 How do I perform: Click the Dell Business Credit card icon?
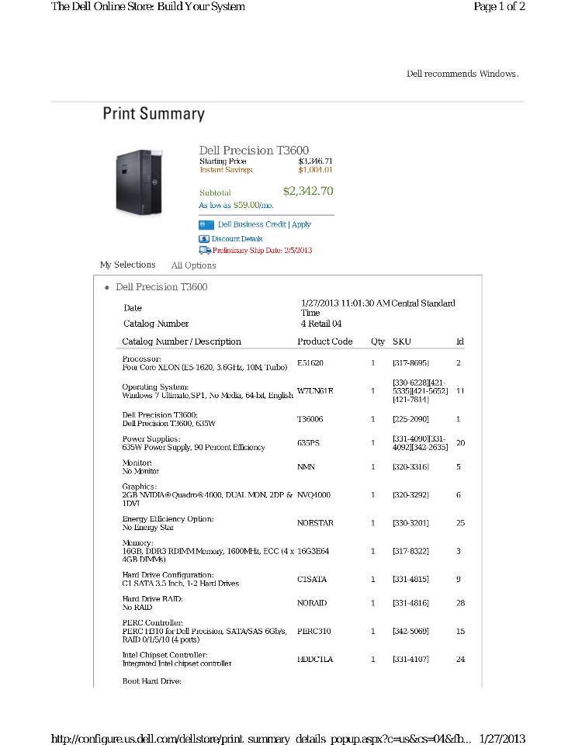206,224
